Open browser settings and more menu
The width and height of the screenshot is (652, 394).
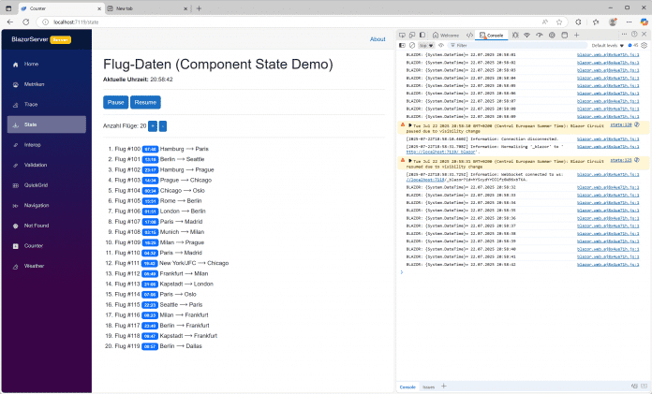pyautogui.click(x=629, y=22)
